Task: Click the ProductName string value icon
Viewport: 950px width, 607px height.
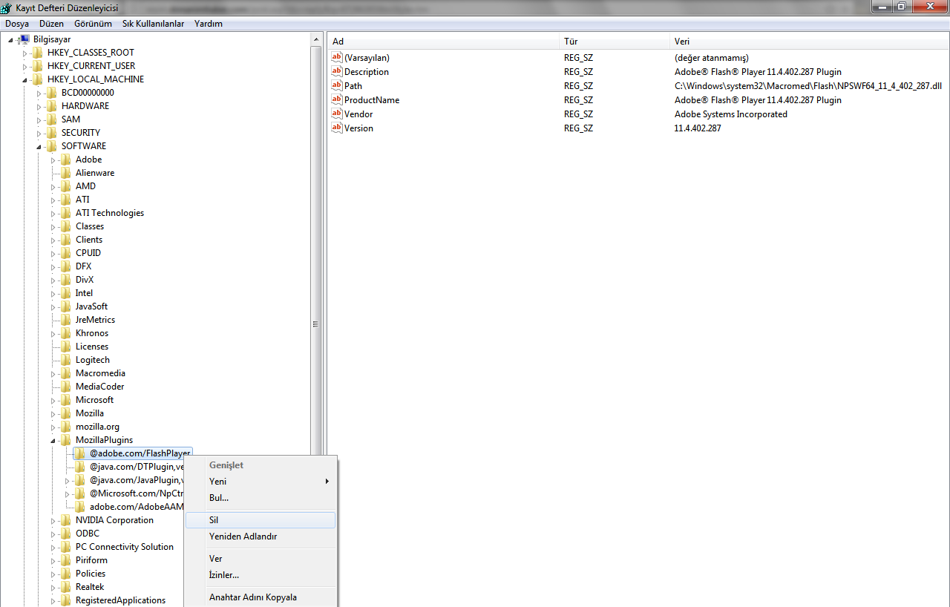Action: coord(337,99)
